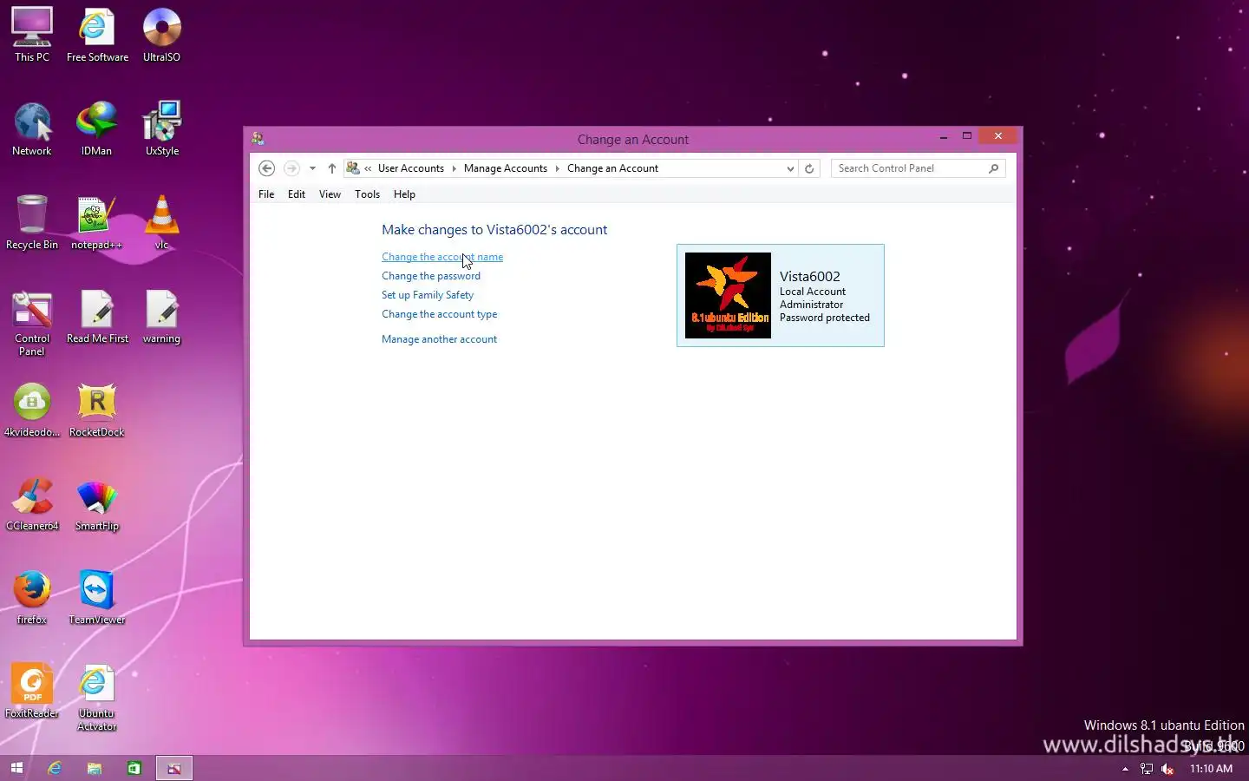
Task: Select Control Panel desktop icon
Action: [x=32, y=323]
